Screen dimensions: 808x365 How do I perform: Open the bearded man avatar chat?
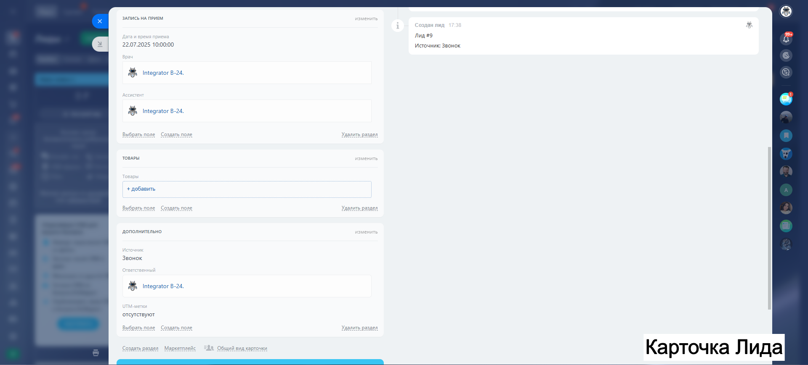tap(786, 172)
